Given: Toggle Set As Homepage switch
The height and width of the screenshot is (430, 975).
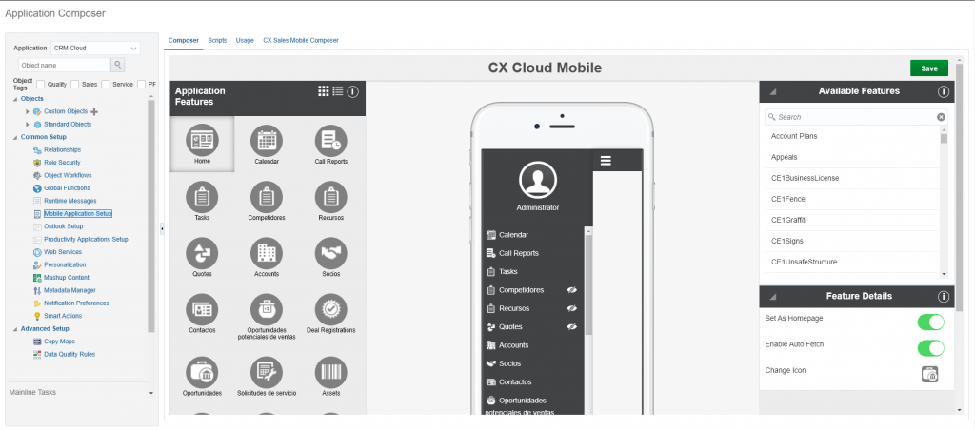Looking at the screenshot, I should 931,322.
